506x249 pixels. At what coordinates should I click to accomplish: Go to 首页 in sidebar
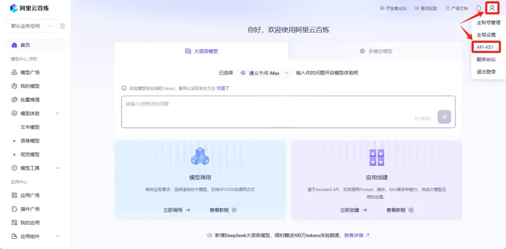[35, 45]
